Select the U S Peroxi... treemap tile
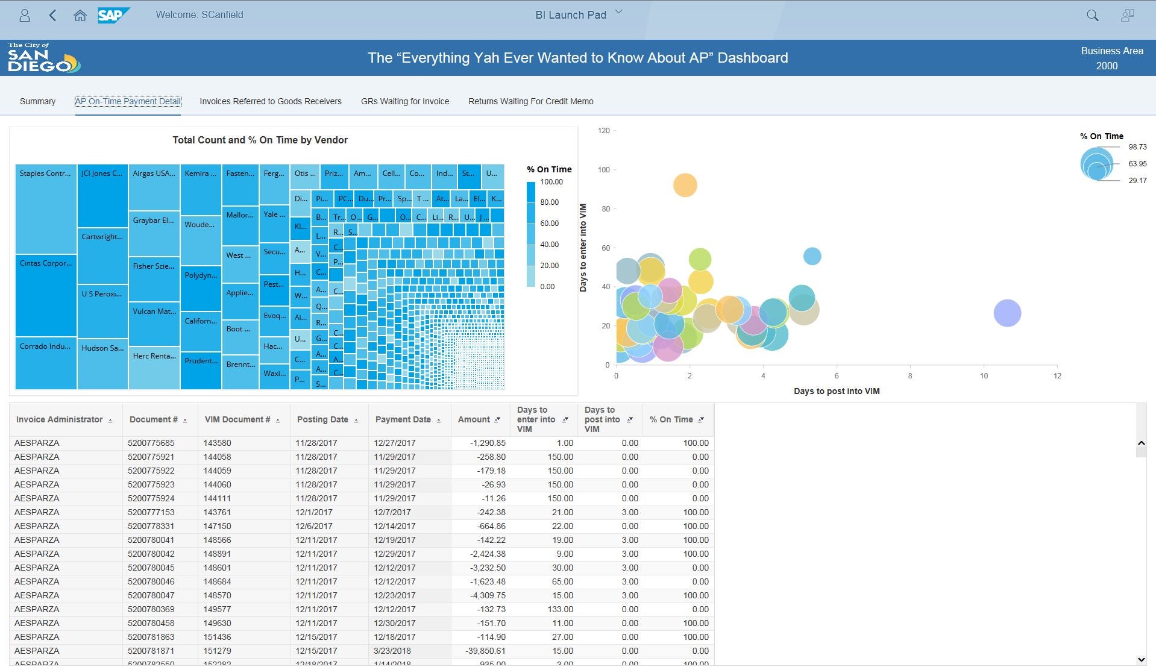This screenshot has width=1156, height=667. [102, 312]
